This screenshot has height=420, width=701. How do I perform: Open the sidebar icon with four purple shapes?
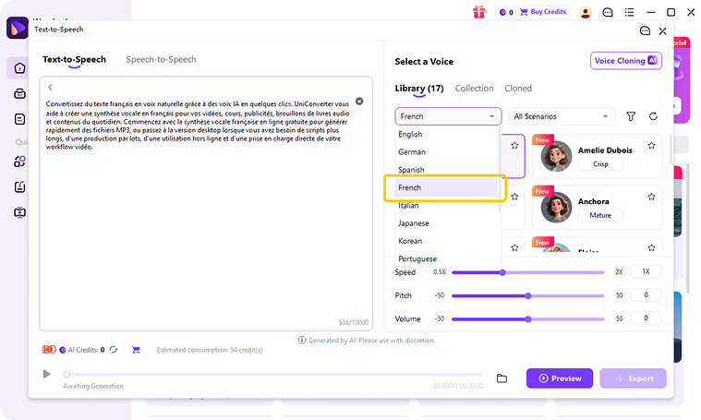pos(19,162)
